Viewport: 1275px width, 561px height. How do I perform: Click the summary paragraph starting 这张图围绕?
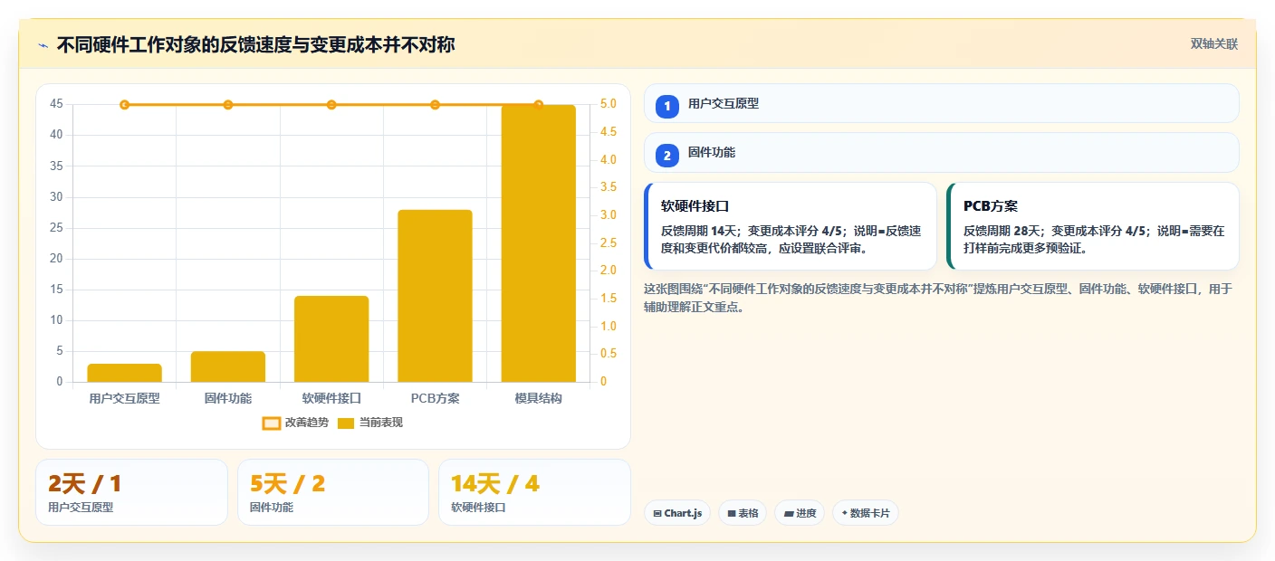(x=938, y=298)
